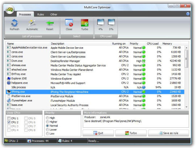This screenshot has height=148, width=196.
Task: Click the N/A priority icon on Idle process
Action: (144, 87)
